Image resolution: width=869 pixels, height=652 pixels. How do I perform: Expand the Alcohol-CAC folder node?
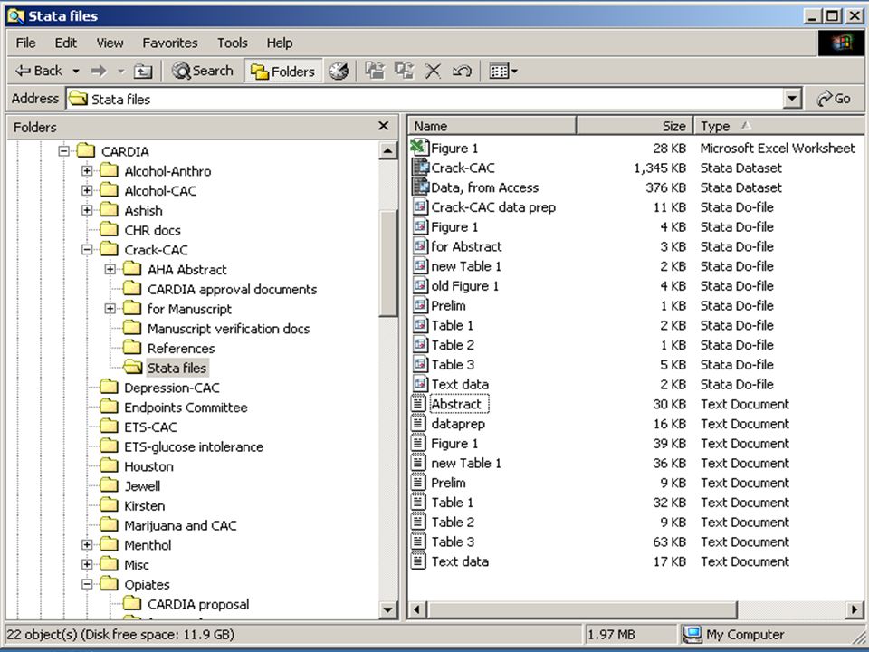click(87, 190)
